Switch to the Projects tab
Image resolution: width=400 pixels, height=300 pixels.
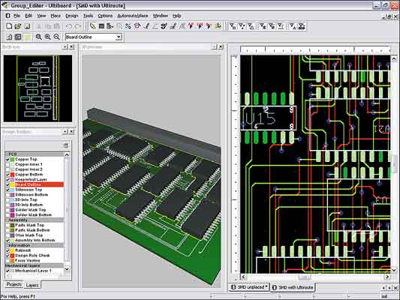click(x=14, y=284)
